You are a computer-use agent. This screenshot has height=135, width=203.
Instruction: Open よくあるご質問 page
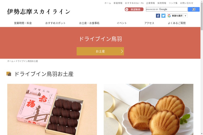177,23
